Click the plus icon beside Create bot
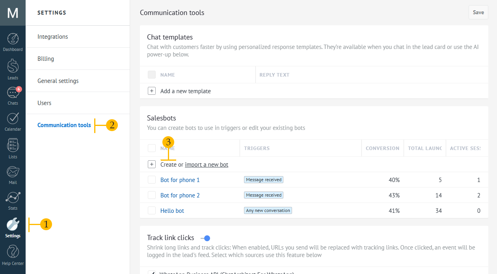Viewport: 497px width, 274px height. pyautogui.click(x=152, y=164)
